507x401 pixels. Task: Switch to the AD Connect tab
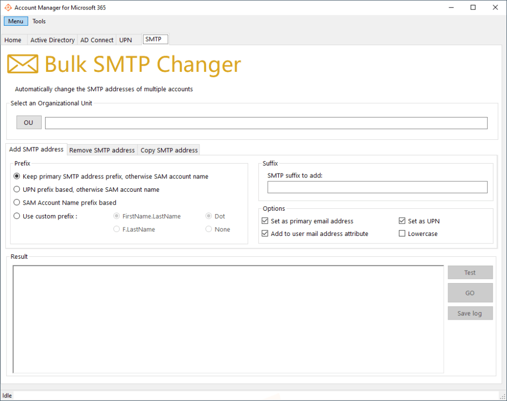[x=97, y=40]
